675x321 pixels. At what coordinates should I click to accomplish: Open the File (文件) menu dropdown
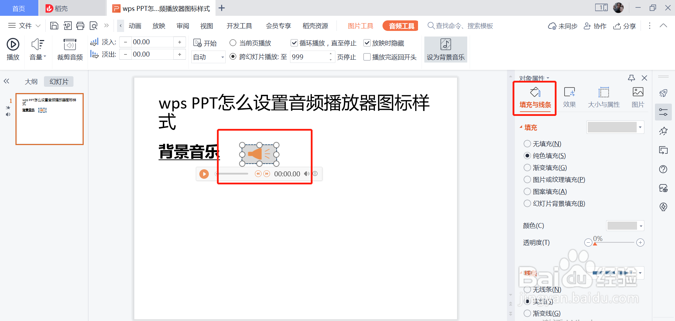click(24, 26)
